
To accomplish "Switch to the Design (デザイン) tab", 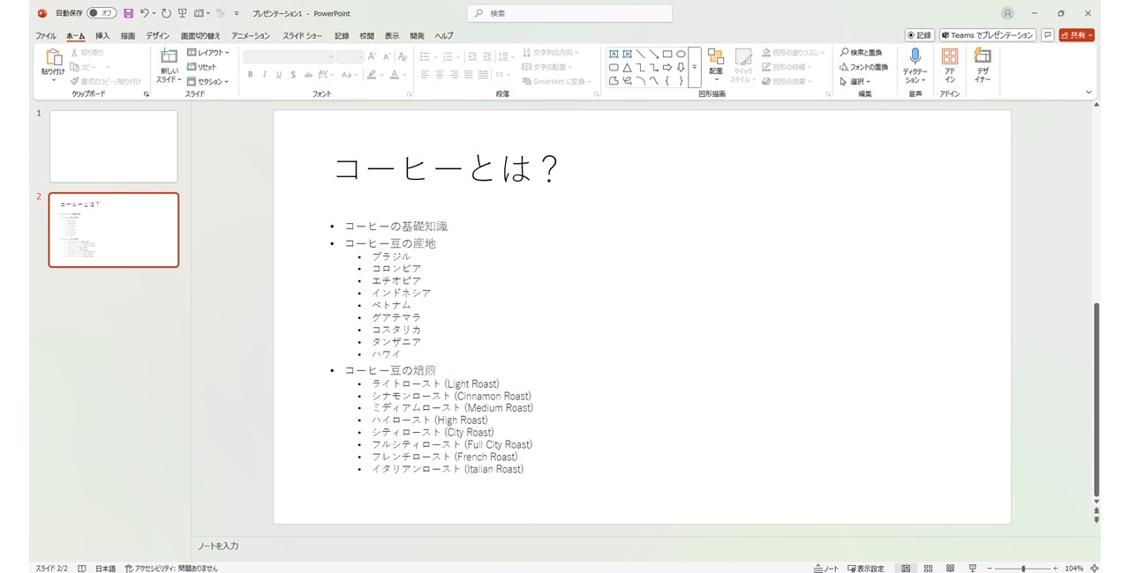I will coord(158,36).
